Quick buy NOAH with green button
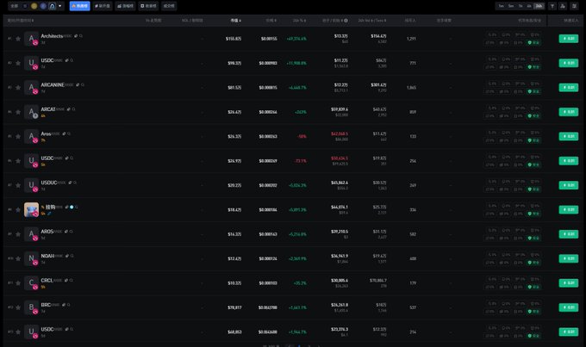 coord(569,258)
